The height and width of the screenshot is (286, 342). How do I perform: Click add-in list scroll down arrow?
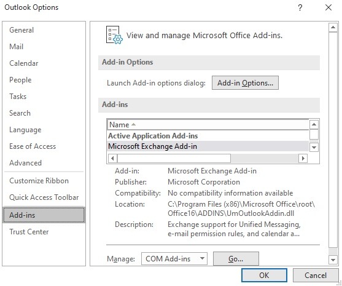314,147
